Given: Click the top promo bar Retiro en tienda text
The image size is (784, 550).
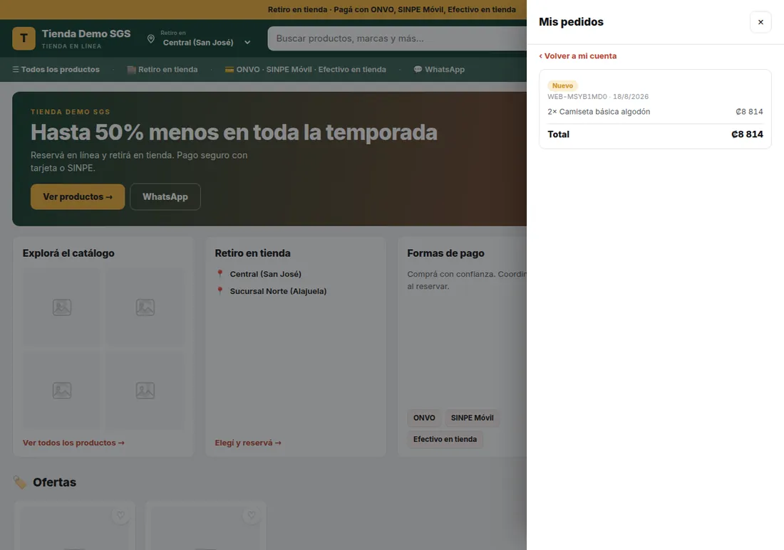Looking at the screenshot, I should (x=297, y=9).
